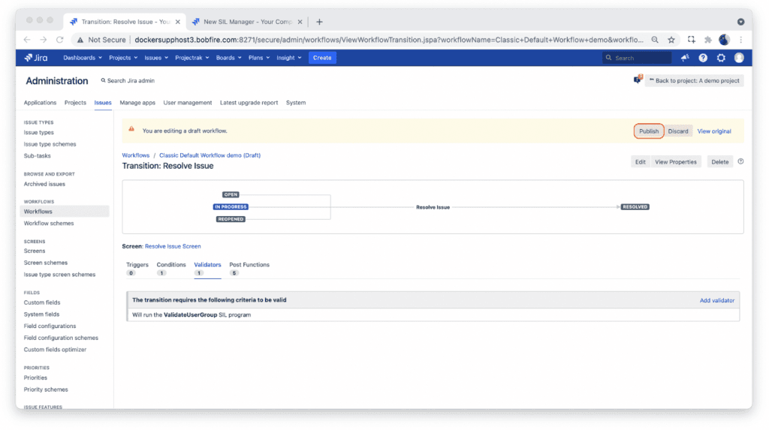The width and height of the screenshot is (769, 430).
Task: Click the screen capture icon in browser toolbar
Action: [691, 40]
